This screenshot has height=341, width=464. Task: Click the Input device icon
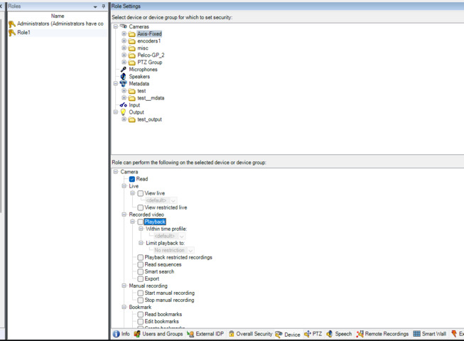coord(124,105)
